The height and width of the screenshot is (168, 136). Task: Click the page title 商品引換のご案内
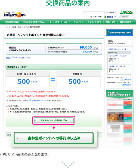click(36, 35)
